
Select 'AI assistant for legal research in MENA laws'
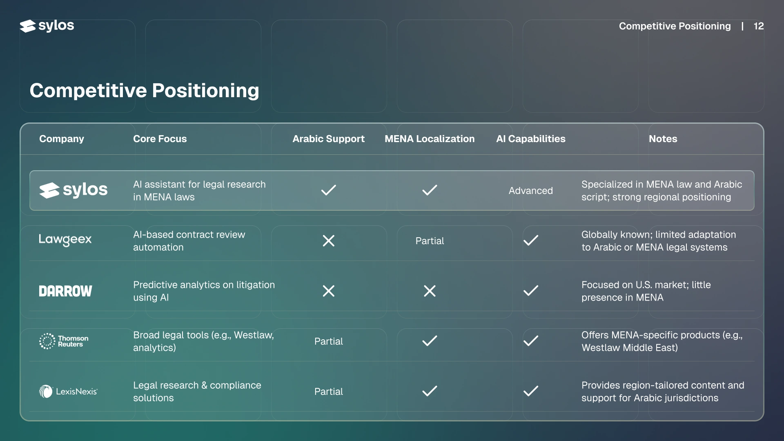tap(199, 191)
